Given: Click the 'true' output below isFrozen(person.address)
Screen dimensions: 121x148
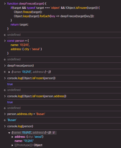Looking at the screenshot, I should [10, 102].
